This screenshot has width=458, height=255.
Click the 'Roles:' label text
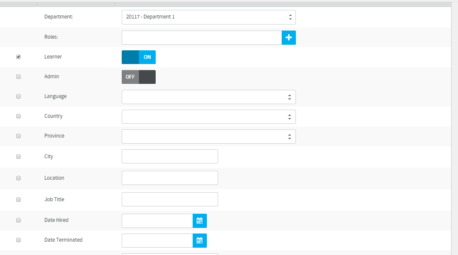tap(51, 37)
